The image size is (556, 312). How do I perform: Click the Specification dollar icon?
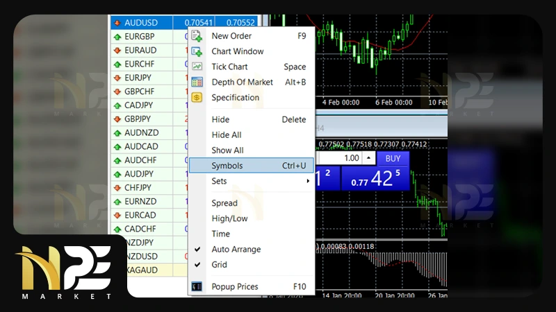click(197, 98)
